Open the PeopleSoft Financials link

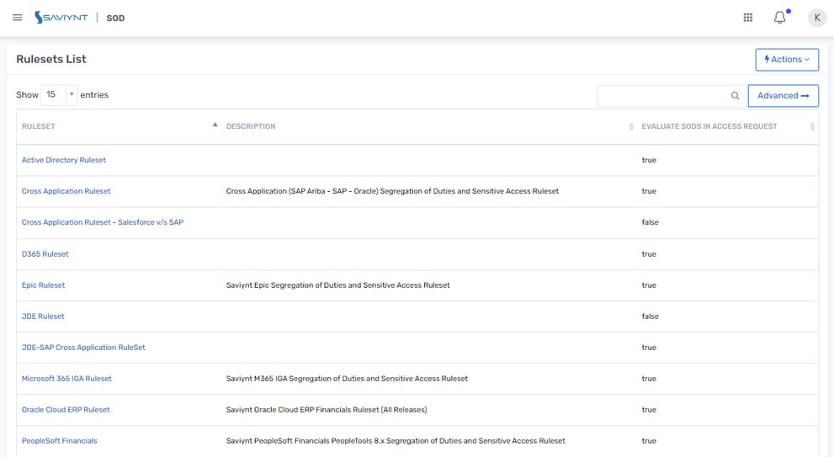coord(59,441)
